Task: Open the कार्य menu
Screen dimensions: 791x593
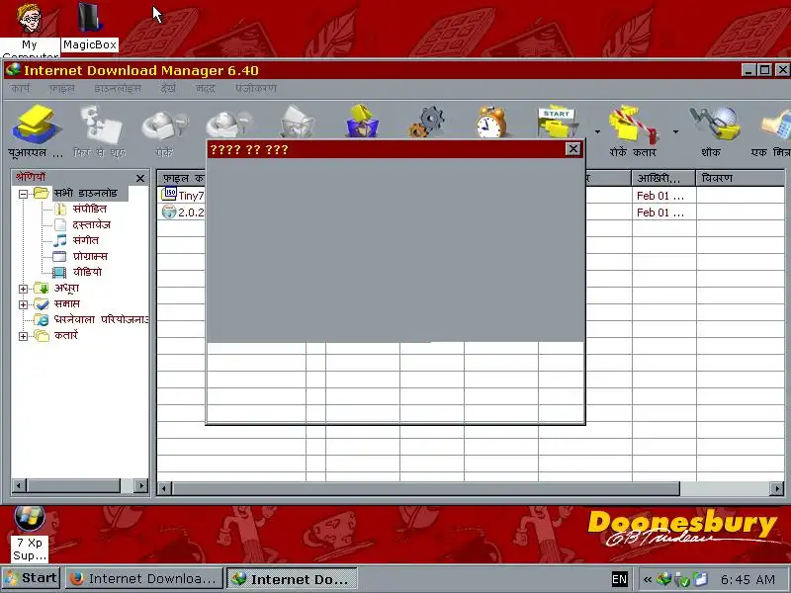Action: [20, 88]
